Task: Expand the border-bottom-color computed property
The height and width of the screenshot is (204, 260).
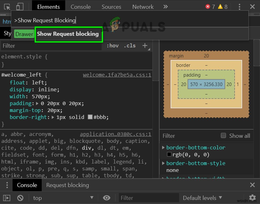Action: pyautogui.click(x=163, y=148)
